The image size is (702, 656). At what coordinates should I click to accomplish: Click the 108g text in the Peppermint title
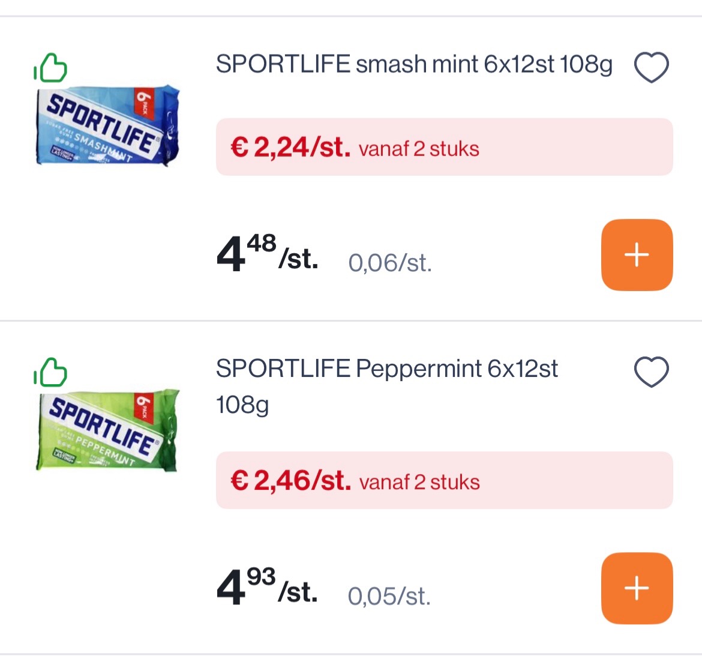tap(242, 405)
